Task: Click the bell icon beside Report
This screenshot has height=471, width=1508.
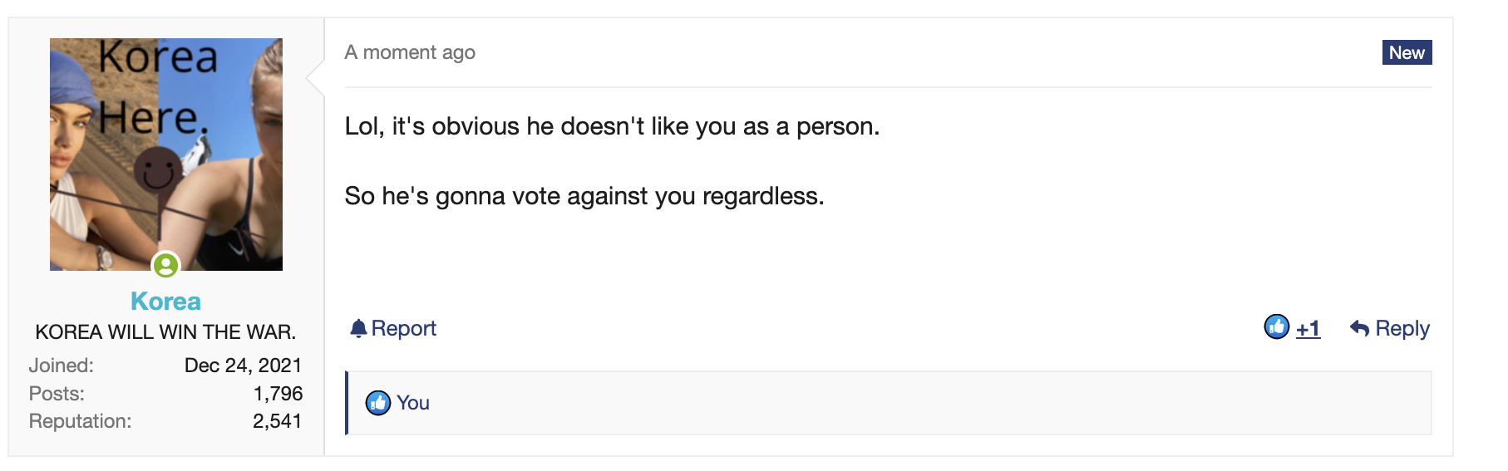Action: pos(358,329)
